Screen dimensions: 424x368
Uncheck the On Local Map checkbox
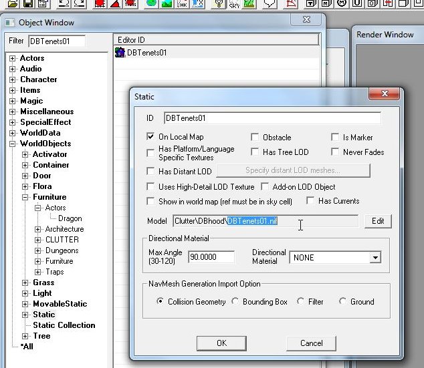click(150, 137)
